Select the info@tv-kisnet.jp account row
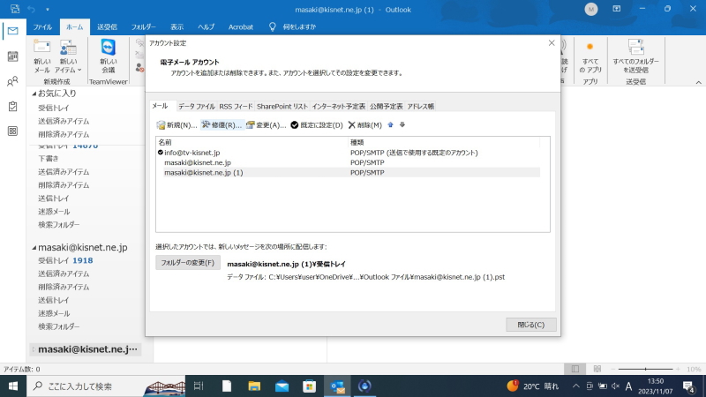 348,153
